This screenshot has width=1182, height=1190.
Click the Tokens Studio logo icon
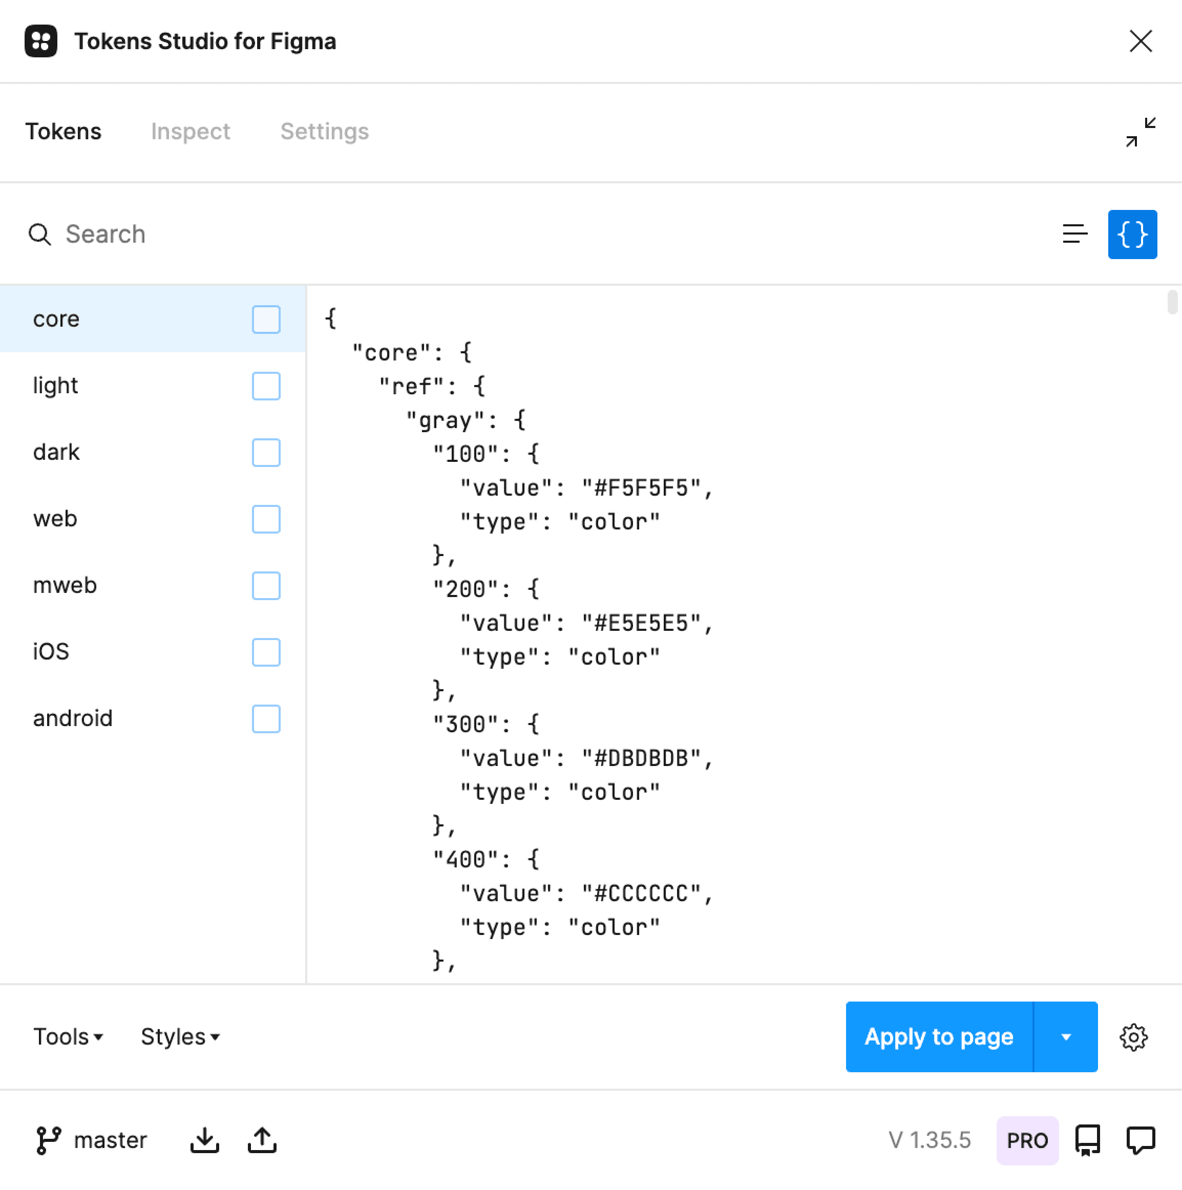point(40,41)
